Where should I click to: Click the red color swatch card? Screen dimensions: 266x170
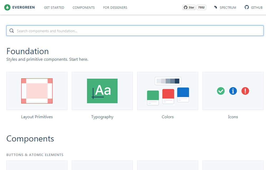coord(168,96)
